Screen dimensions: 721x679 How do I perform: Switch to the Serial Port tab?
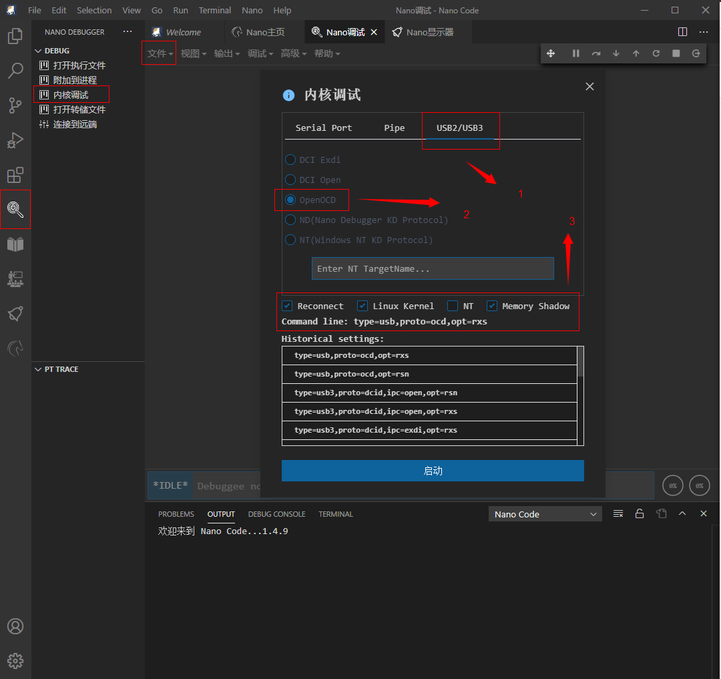[323, 128]
